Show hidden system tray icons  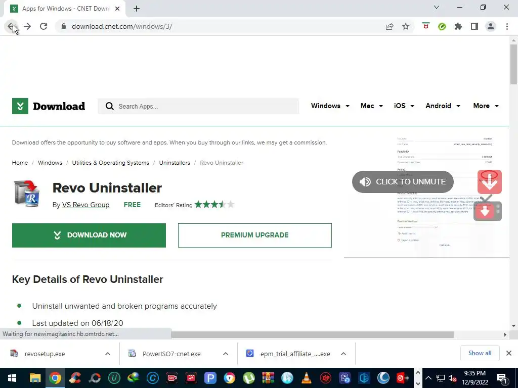tap(428, 378)
